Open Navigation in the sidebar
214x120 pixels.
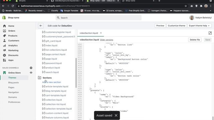click(x=13, y=92)
